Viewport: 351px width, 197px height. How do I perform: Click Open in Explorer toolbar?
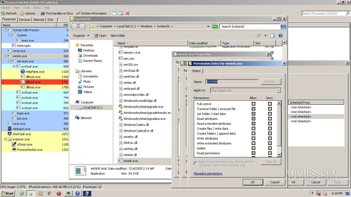(x=100, y=36)
